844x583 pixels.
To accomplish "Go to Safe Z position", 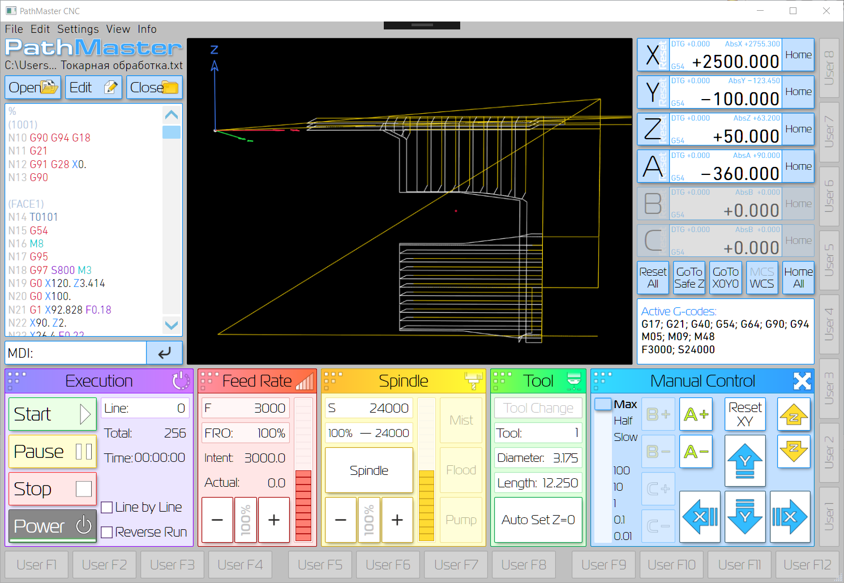I will [x=689, y=277].
